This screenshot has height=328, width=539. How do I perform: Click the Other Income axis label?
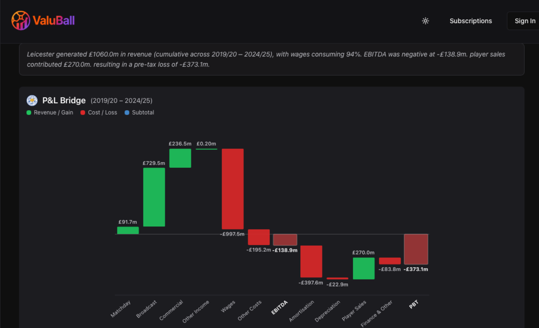(196, 311)
